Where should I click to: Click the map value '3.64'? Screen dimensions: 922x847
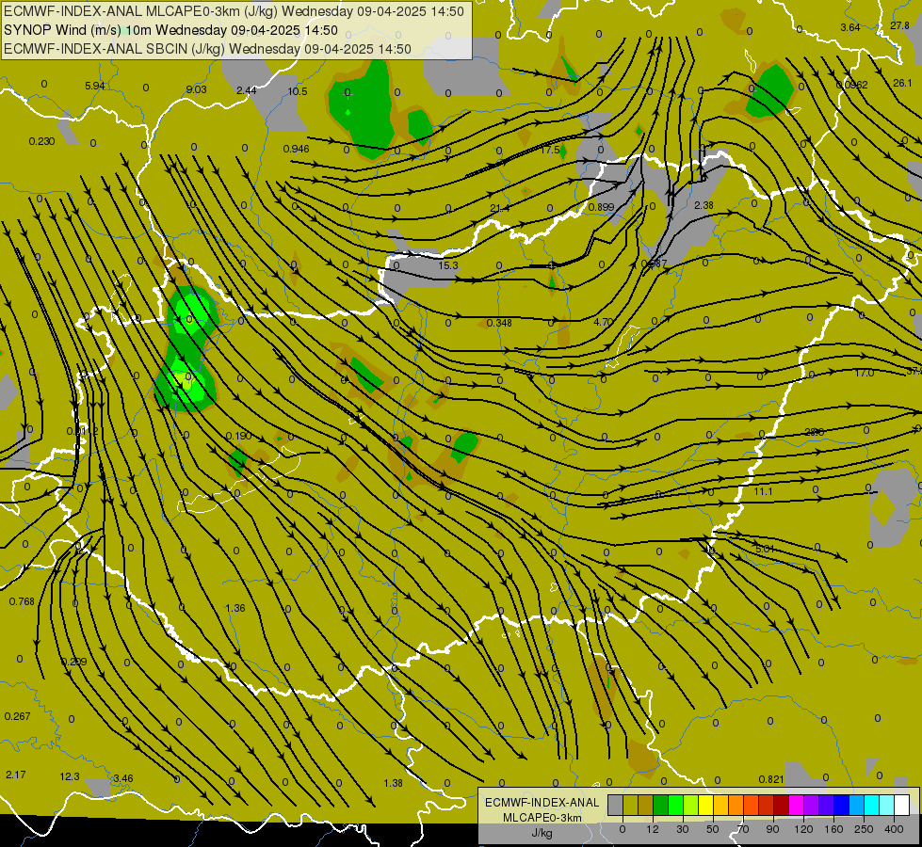pyautogui.click(x=850, y=27)
